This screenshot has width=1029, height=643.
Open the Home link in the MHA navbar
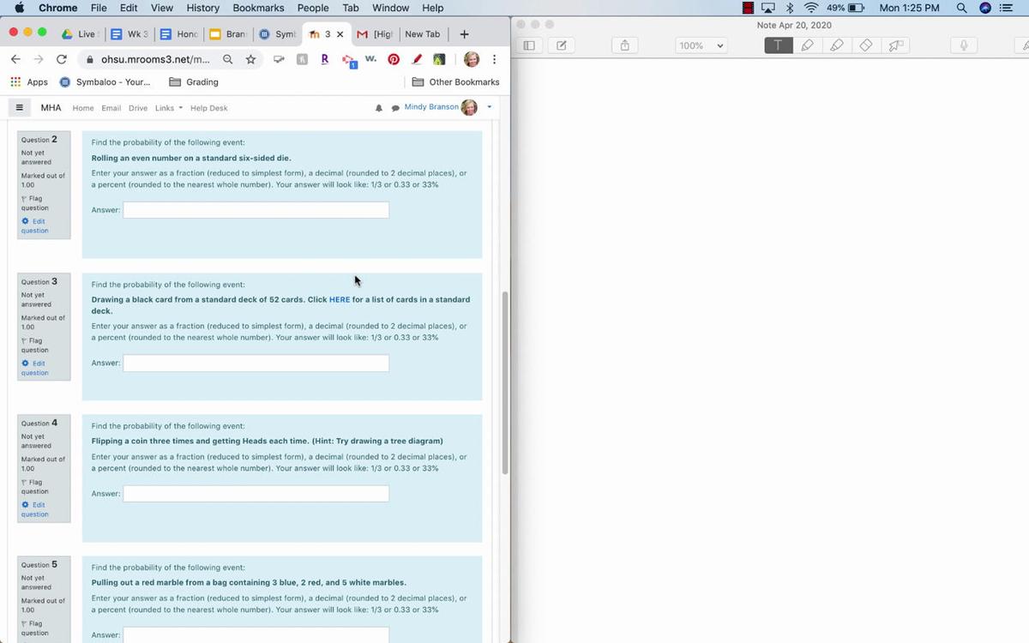coord(83,108)
